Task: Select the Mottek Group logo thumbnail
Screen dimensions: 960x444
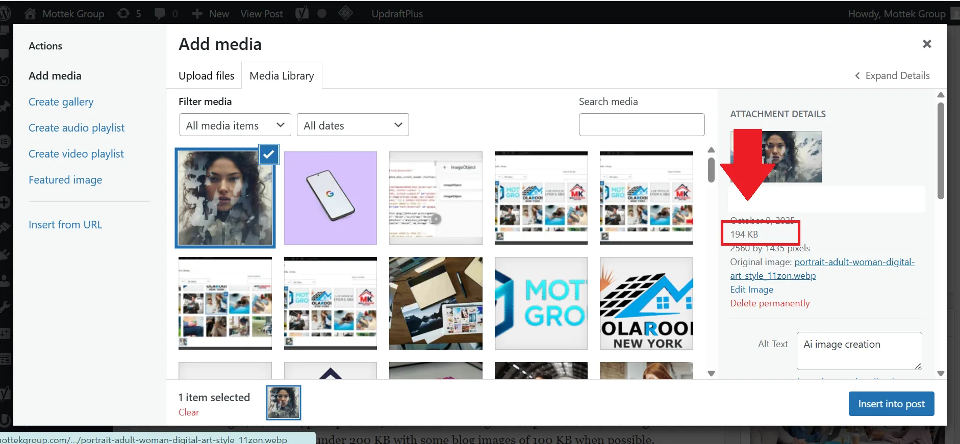Action: 541,303
